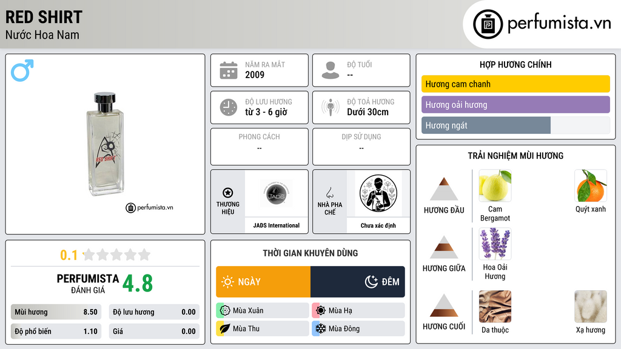The image size is (621, 349).
Task: Click the star badge icon above Thương hiệu
Action: pos(228,193)
